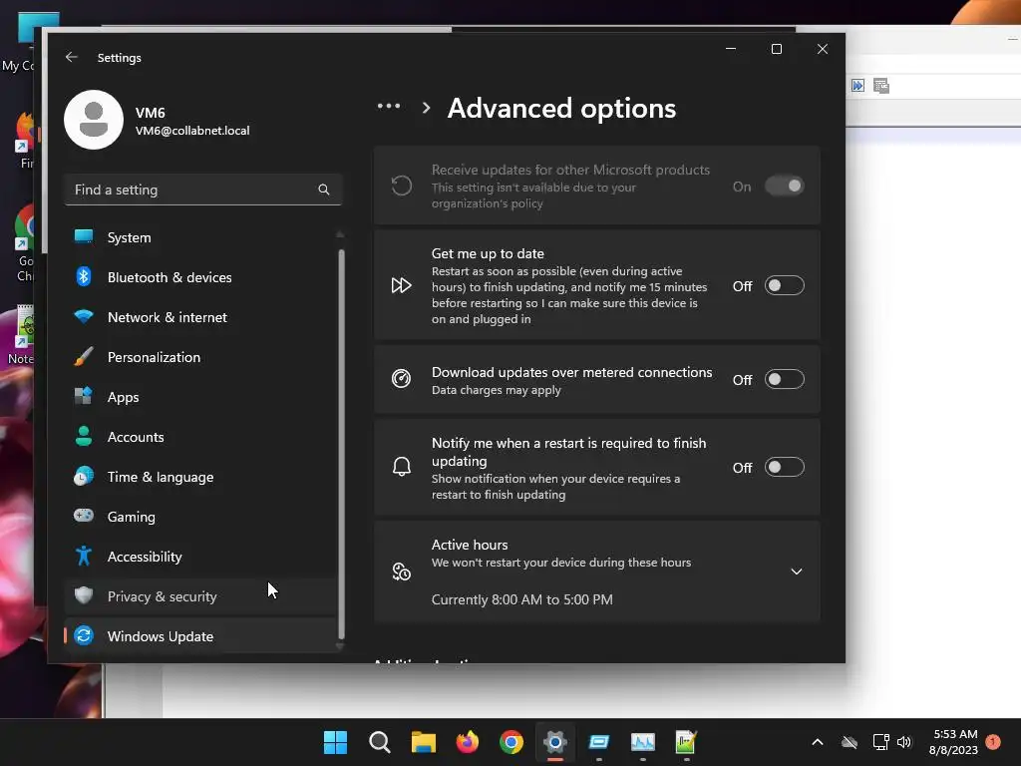Click the bell icon for restart notification
1021x766 pixels.
(402, 467)
